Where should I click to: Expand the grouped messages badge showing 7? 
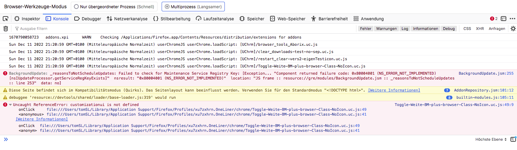point(447,90)
